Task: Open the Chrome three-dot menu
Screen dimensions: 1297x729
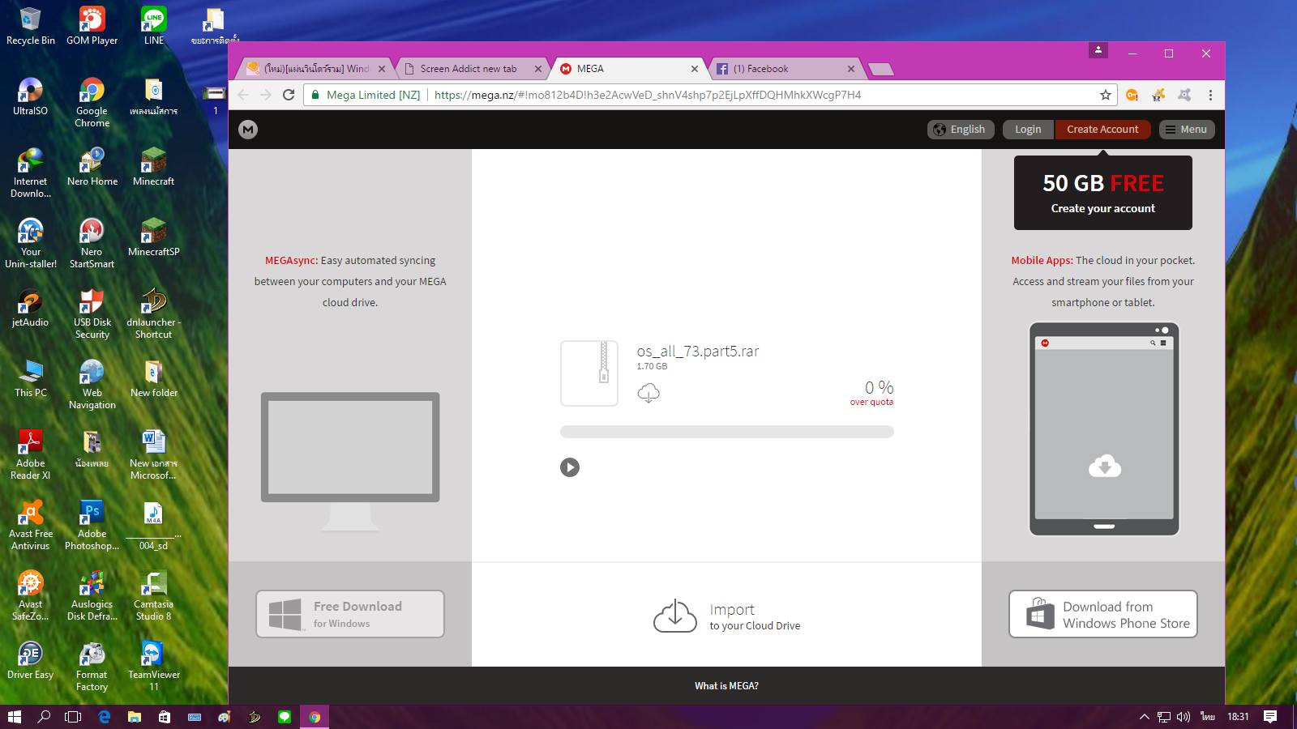Action: (x=1210, y=95)
